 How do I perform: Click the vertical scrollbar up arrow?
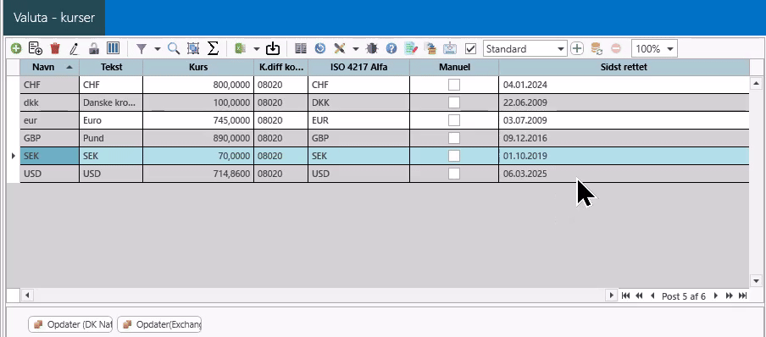(756, 84)
